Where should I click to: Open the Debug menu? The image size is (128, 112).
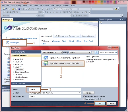[x=19, y=6]
